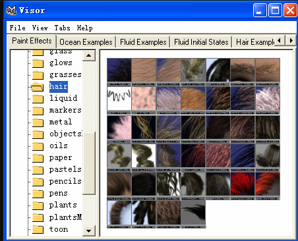Pick the dark blue-black hair brush preset

(119, 70)
